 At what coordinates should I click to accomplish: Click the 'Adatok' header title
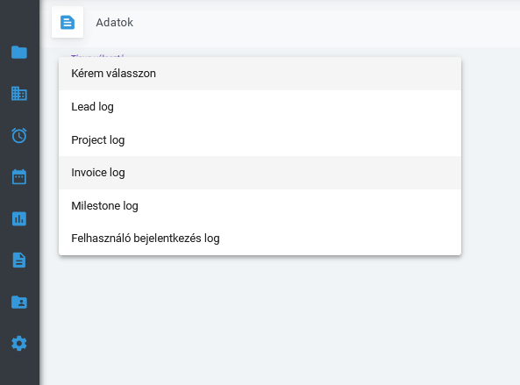(x=114, y=22)
